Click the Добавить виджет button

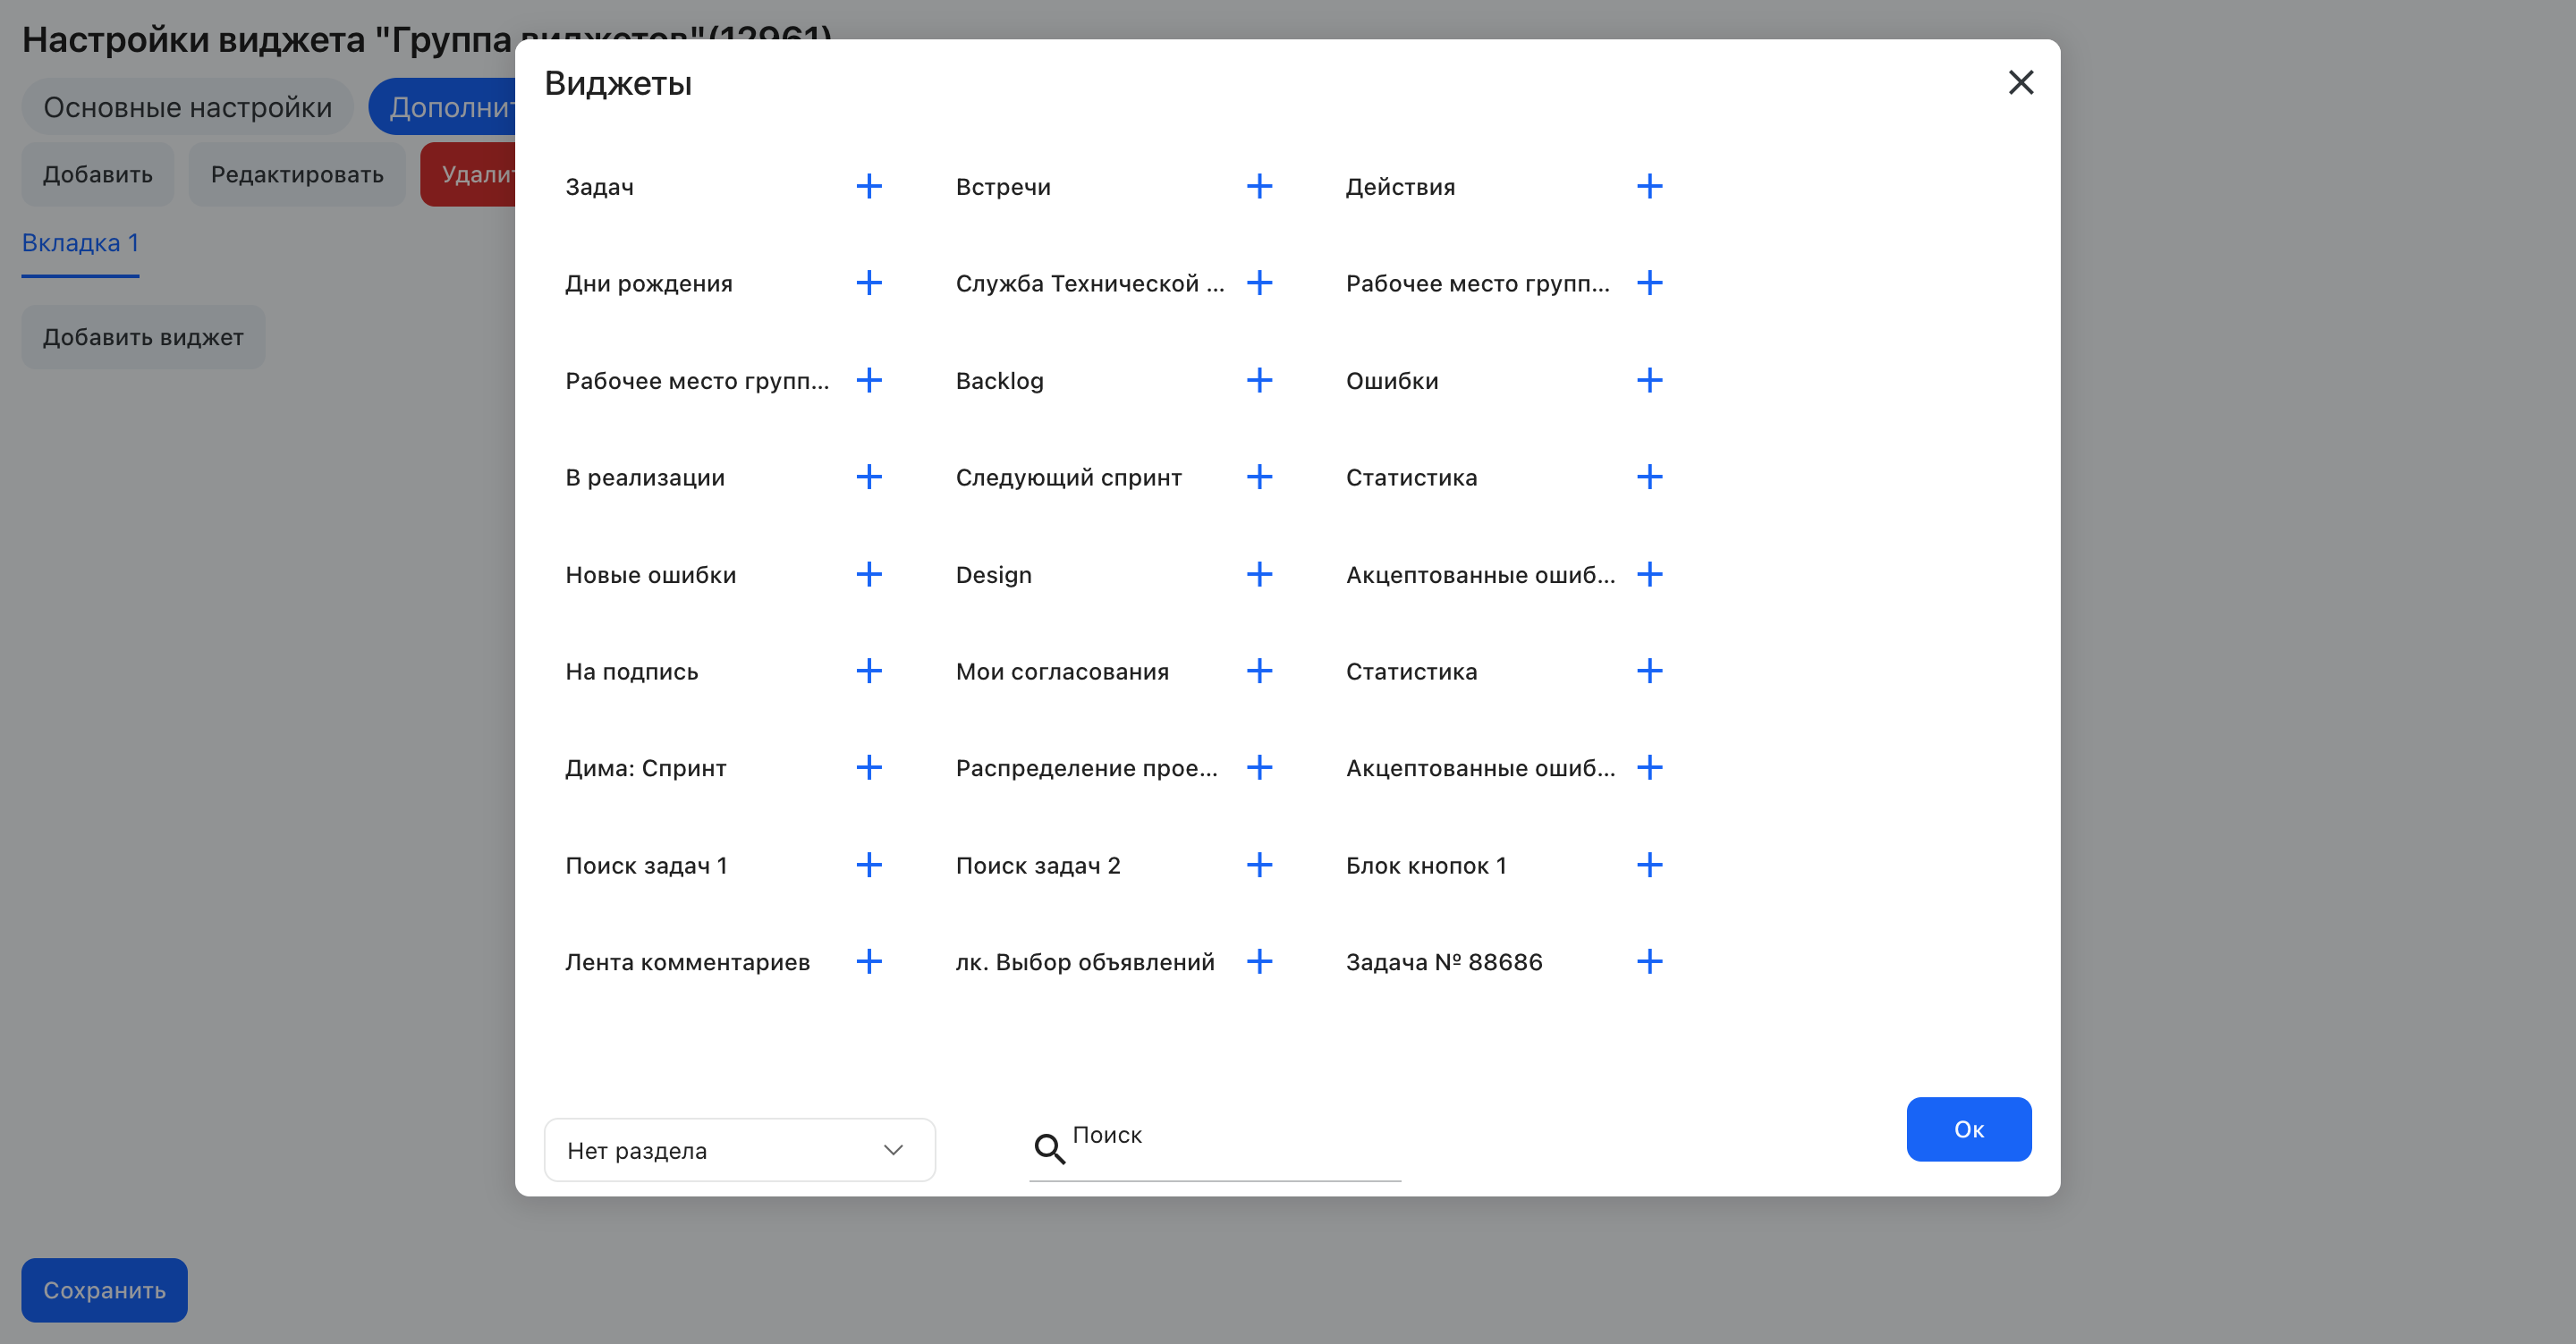coord(143,337)
